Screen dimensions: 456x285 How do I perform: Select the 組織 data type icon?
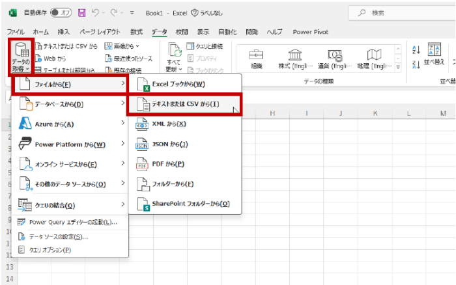(x=256, y=58)
